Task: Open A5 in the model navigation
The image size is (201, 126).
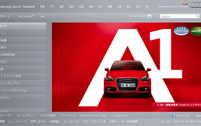Action: tap(119, 7)
